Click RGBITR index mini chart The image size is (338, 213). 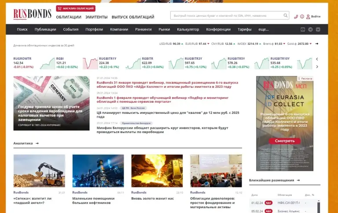(x=176, y=63)
